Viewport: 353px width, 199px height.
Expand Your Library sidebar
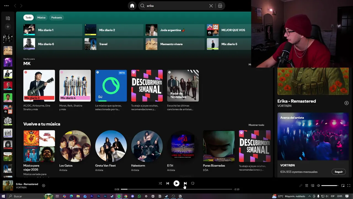click(x=8, y=18)
